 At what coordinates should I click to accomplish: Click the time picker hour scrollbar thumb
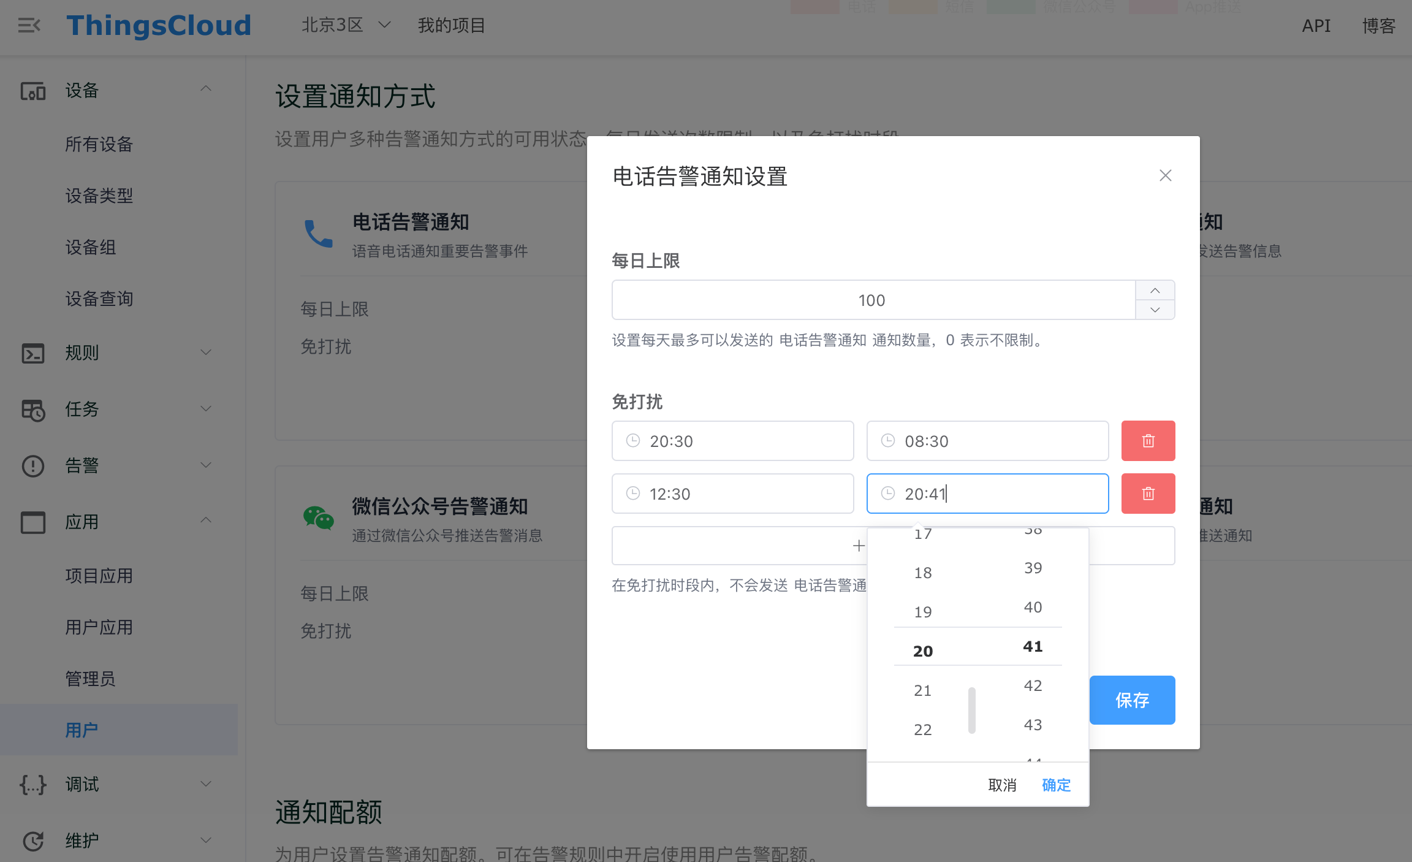(971, 710)
